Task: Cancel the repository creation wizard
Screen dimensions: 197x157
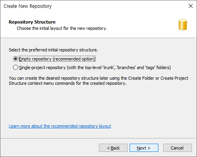Action: tap(177, 148)
